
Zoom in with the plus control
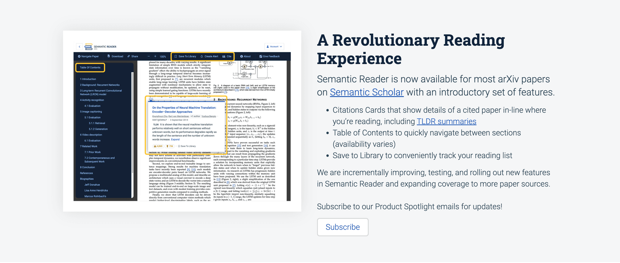155,56
